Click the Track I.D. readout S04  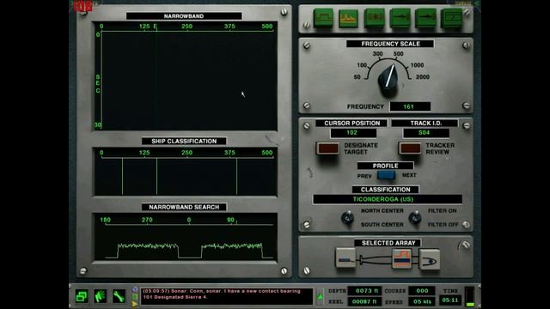[426, 133]
